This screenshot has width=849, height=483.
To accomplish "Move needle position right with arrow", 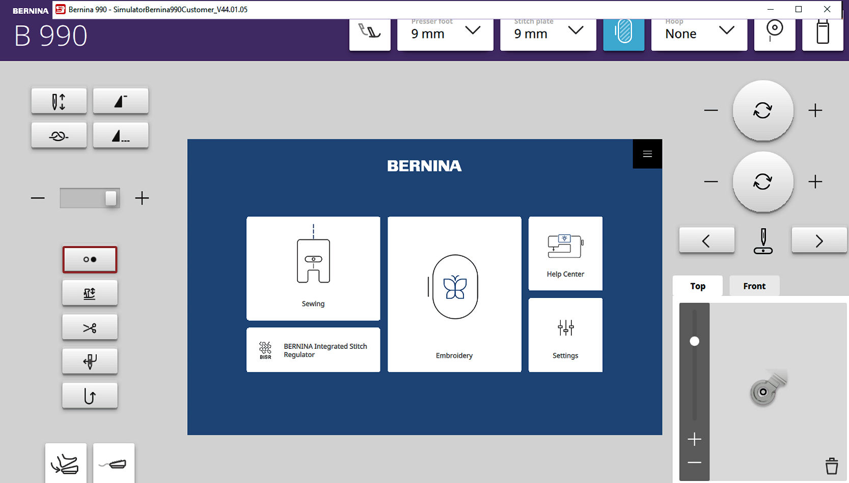I will (x=819, y=240).
